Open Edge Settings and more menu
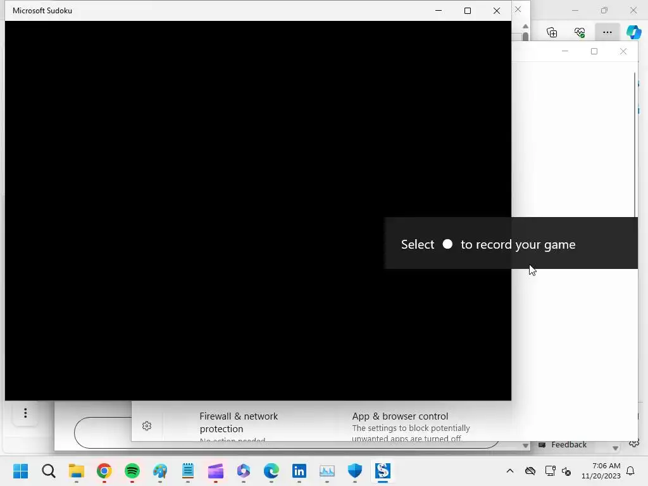Screen dimensions: 648x486 coord(607,32)
